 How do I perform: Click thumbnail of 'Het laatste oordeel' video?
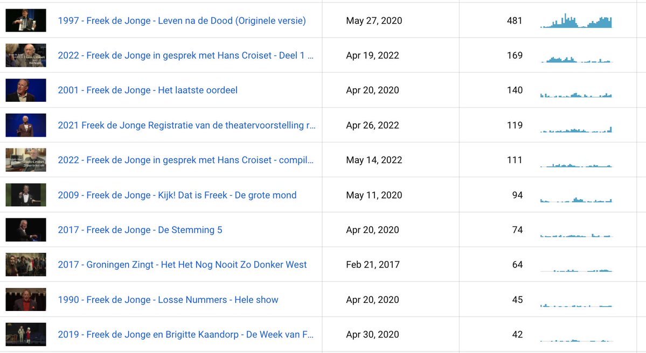point(26,90)
